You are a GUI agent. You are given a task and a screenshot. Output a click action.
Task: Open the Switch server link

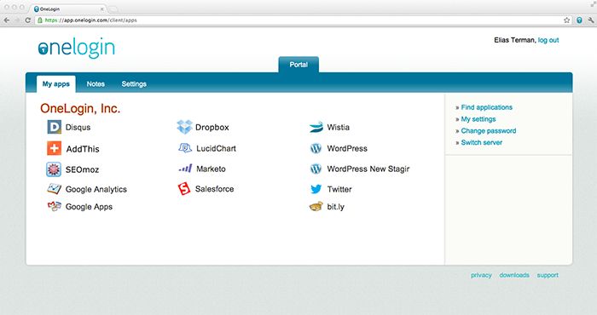coord(482,142)
